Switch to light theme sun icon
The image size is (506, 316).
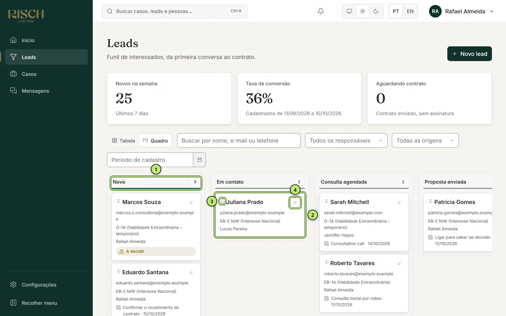coord(363,11)
